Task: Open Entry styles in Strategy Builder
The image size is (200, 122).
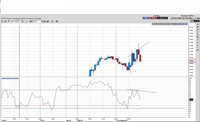Action: [x=176, y=18]
